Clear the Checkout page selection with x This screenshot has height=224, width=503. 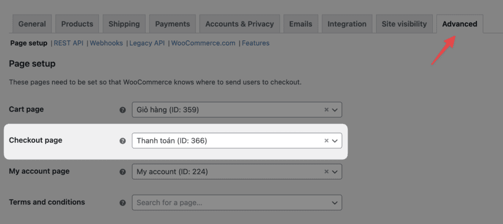click(x=326, y=141)
